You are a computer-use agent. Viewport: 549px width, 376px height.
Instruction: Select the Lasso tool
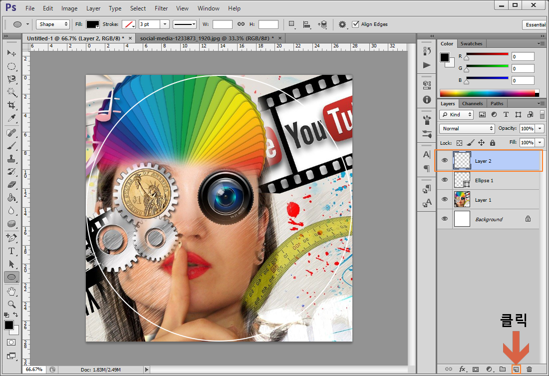11,79
